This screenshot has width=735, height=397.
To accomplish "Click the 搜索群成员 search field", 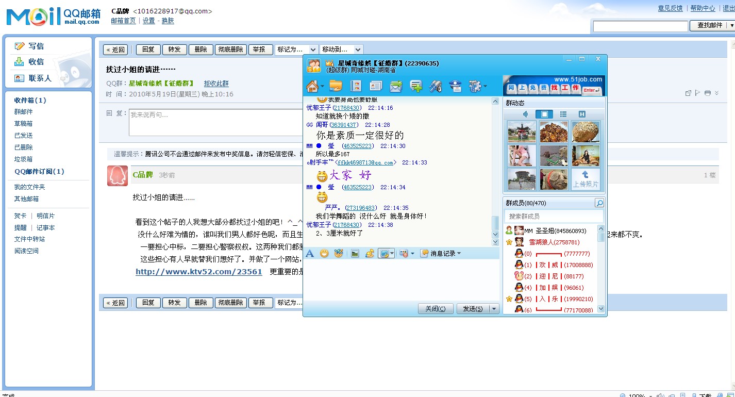I will coord(554,216).
